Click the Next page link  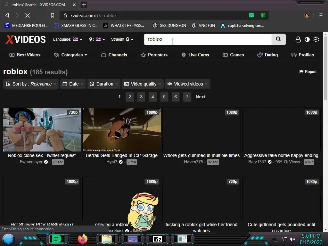[x=201, y=97]
